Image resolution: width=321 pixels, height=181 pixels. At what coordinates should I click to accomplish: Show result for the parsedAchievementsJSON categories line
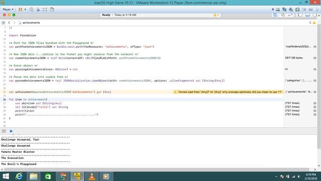point(315,80)
